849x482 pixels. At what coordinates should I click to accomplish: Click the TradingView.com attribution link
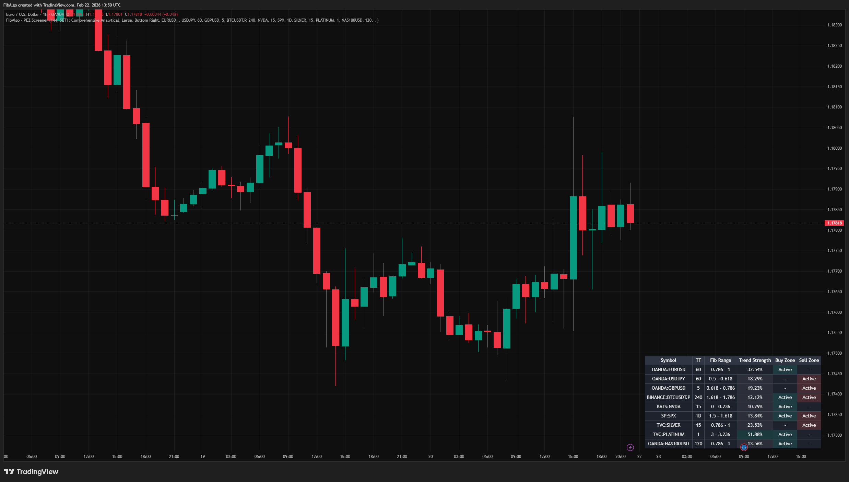[58, 5]
